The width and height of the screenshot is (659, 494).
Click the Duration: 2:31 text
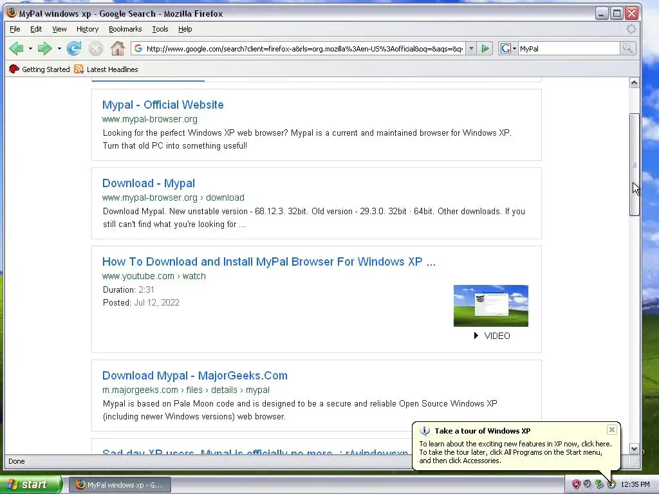[x=129, y=289]
